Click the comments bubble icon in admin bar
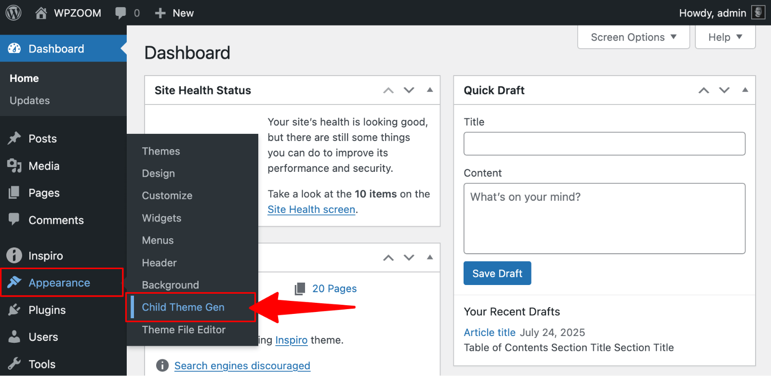Viewport: 771px width, 376px height. pos(120,13)
